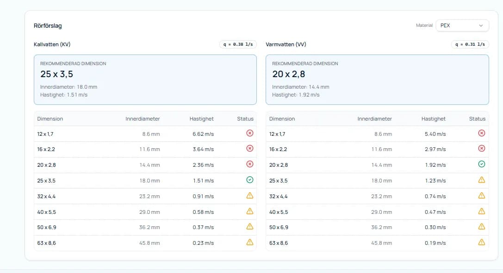Click the Rörförslag section heading
Screen dimensions: 503x273
click(x=48, y=26)
